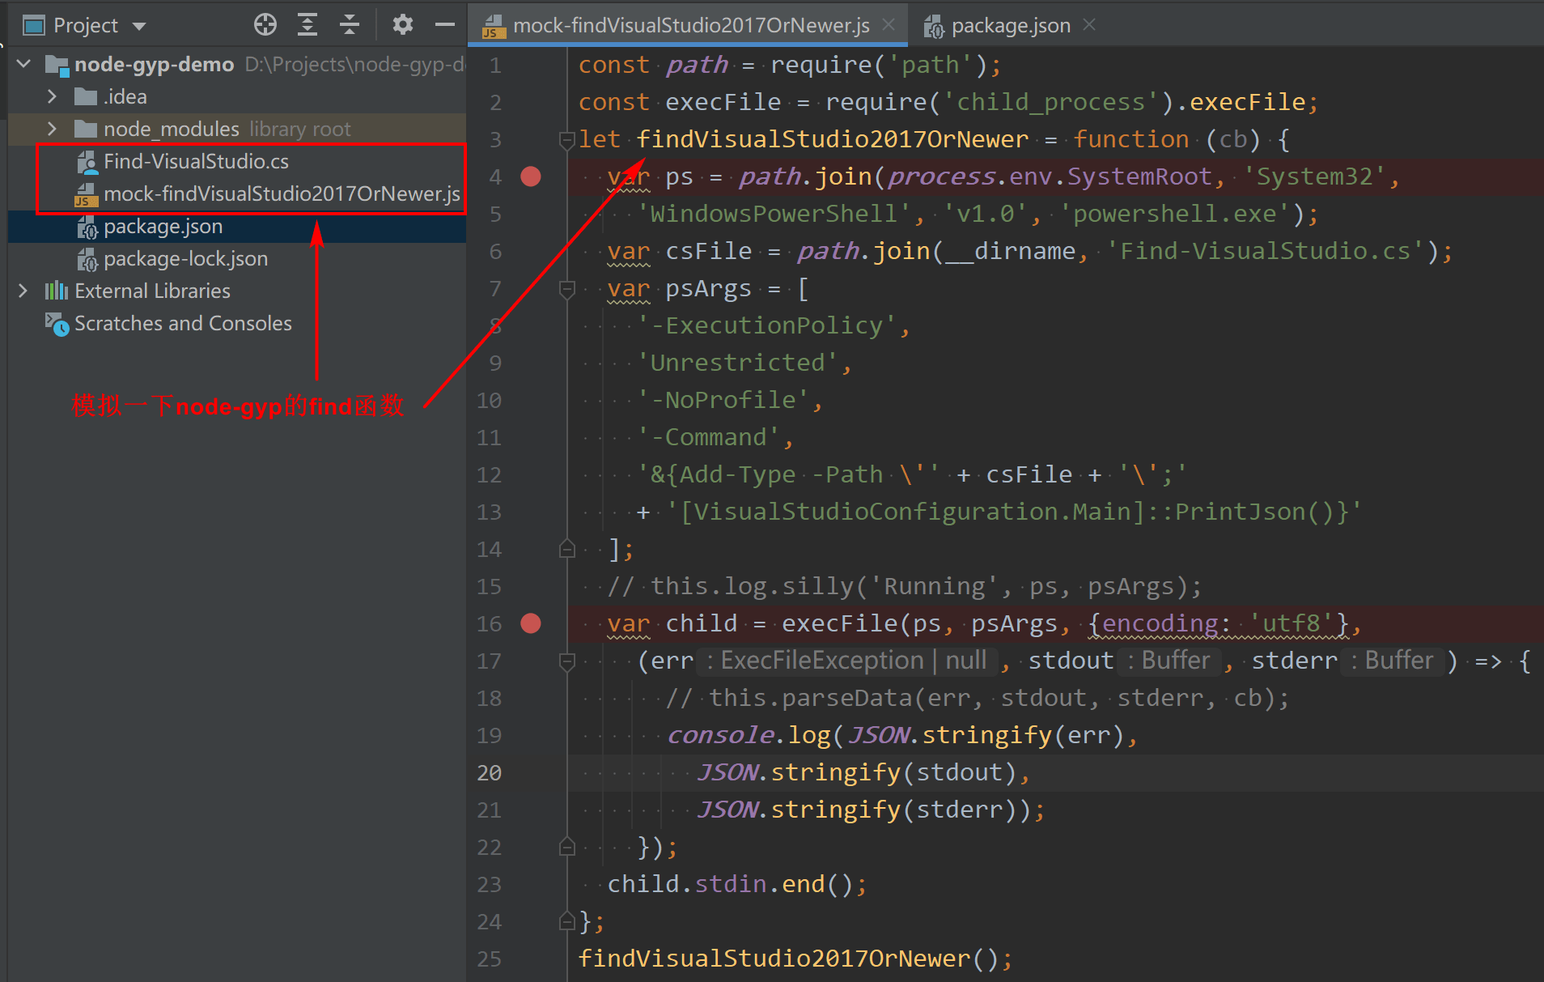This screenshot has height=982, width=1544.
Task: Click the Collapse All icon in Project toolbar
Action: (x=349, y=25)
